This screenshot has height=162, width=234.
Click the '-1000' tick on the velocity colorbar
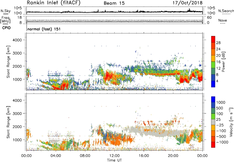[x=222, y=142]
